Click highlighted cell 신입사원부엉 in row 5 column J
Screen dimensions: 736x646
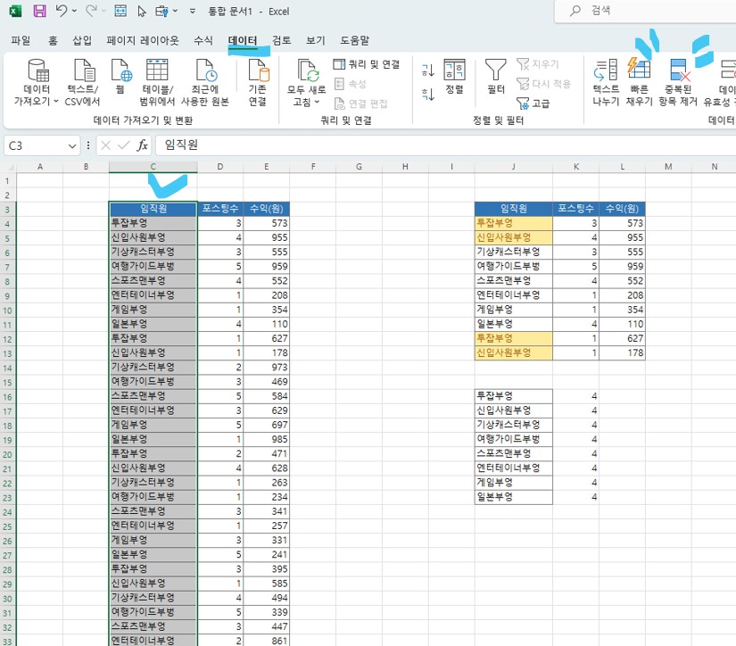pos(514,237)
